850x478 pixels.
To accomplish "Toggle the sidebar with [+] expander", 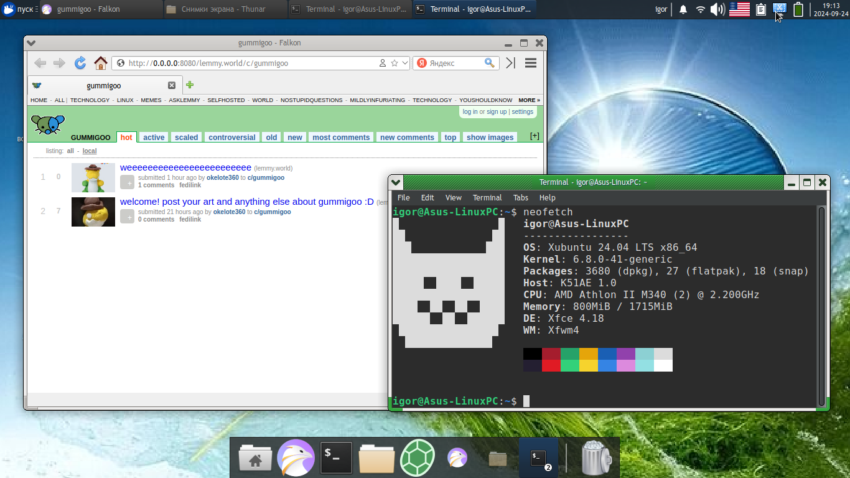I will pyautogui.click(x=534, y=136).
